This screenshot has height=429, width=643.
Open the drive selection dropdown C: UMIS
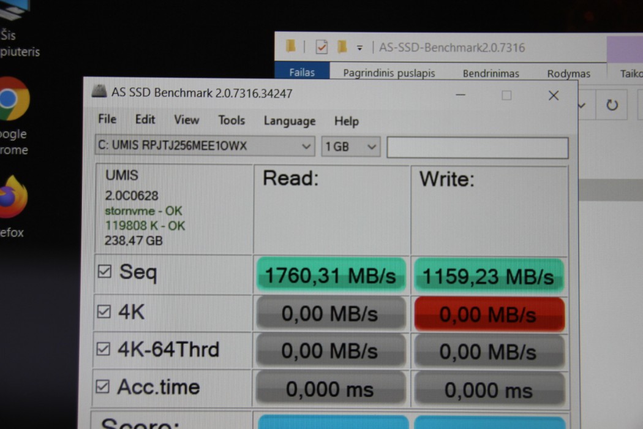tap(205, 146)
